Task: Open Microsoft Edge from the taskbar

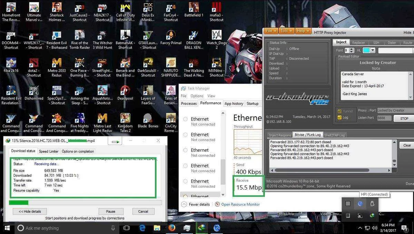Action: [x=142, y=228]
